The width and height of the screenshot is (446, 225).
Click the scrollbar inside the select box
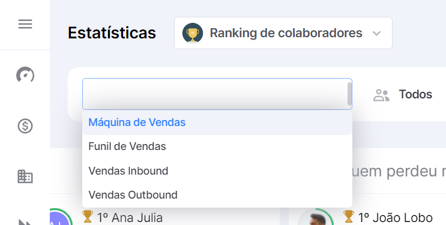(349, 94)
